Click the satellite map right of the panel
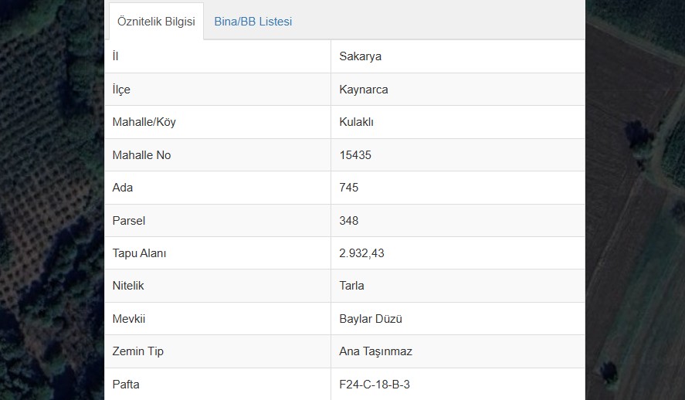Screen dimensions: 685x400 [x=636, y=200]
